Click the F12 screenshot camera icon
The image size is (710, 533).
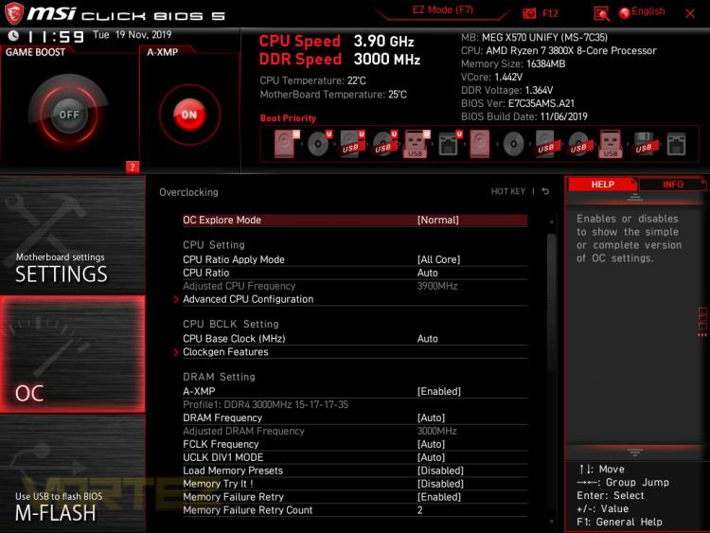point(529,13)
